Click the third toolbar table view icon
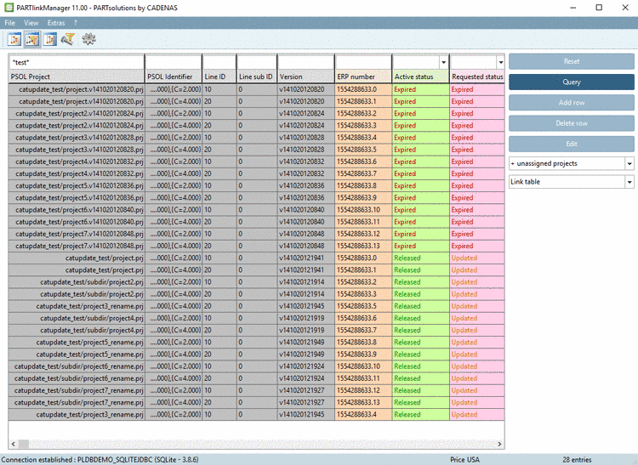This screenshot has width=638, height=465. coord(50,39)
